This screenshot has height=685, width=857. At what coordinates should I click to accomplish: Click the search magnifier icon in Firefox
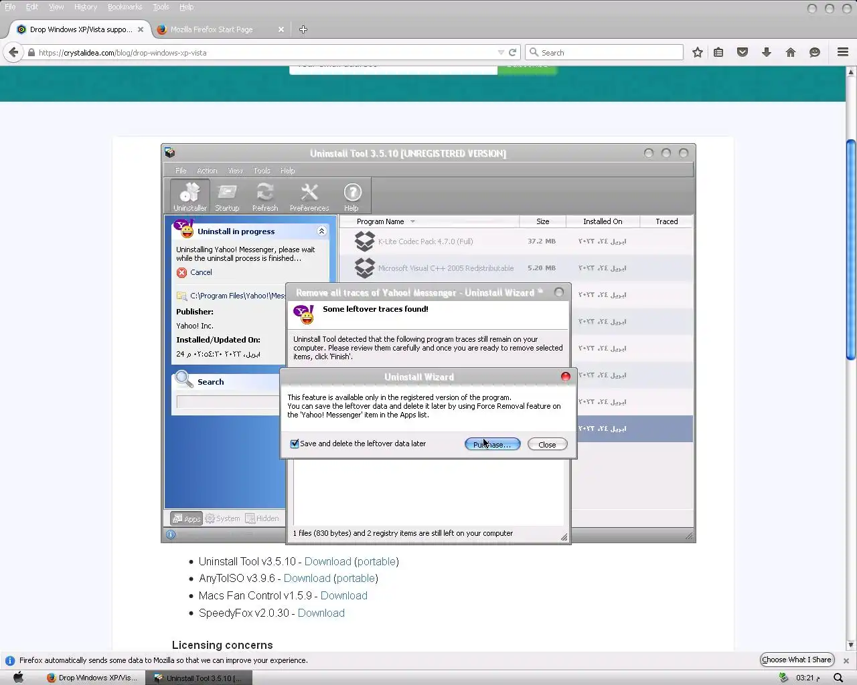[534, 52]
